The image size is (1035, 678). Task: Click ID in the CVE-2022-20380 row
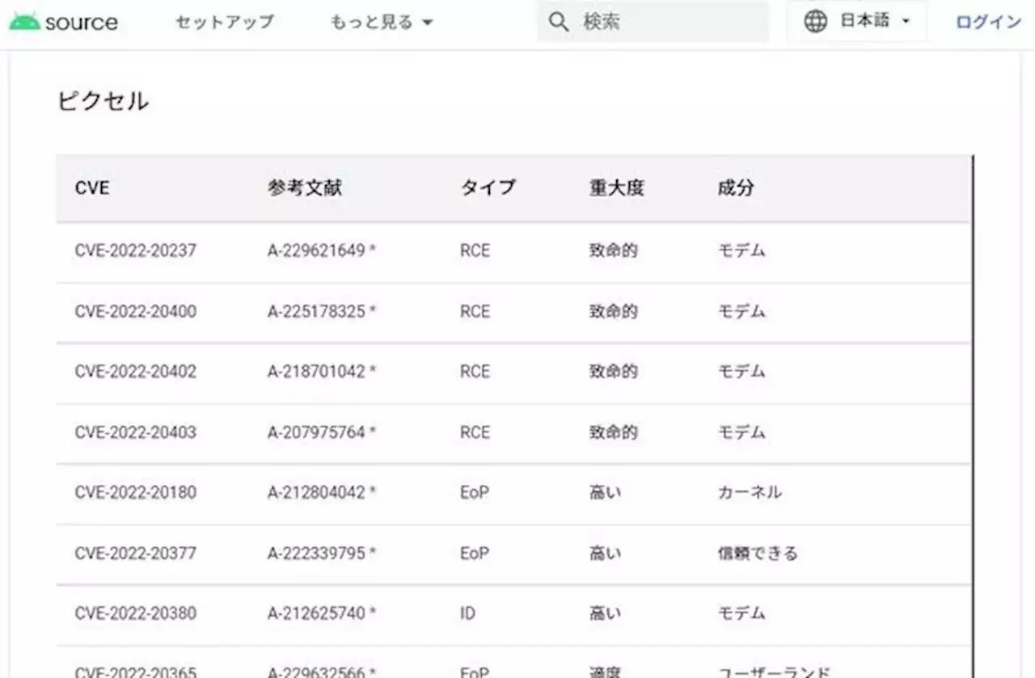pyautogui.click(x=467, y=613)
